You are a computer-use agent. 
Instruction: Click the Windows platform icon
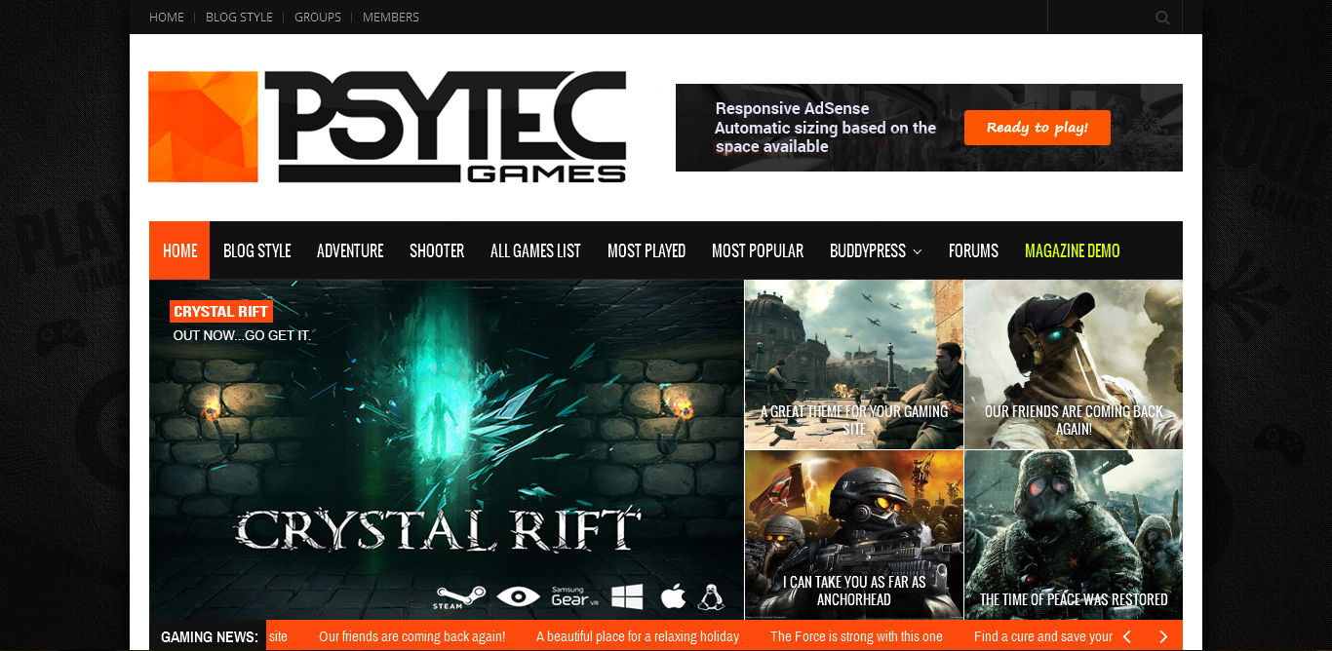627,596
